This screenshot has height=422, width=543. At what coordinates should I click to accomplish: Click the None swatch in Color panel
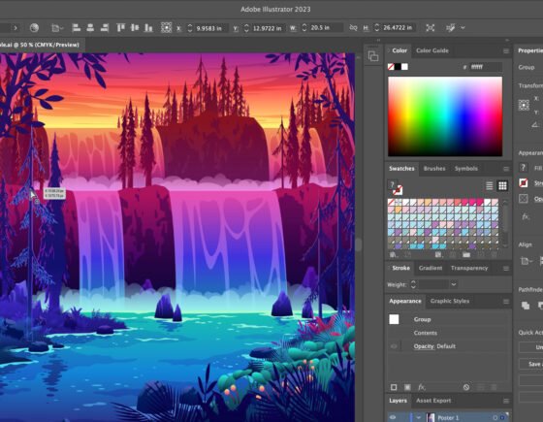point(391,67)
